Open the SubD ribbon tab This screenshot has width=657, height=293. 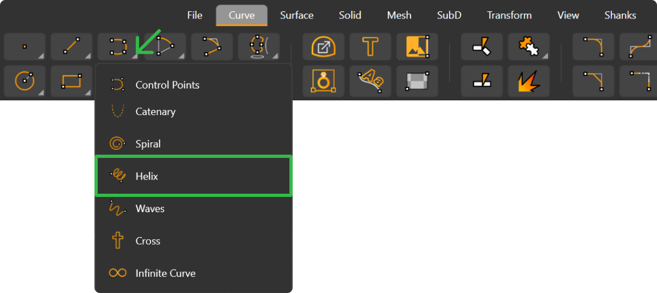pyautogui.click(x=449, y=15)
